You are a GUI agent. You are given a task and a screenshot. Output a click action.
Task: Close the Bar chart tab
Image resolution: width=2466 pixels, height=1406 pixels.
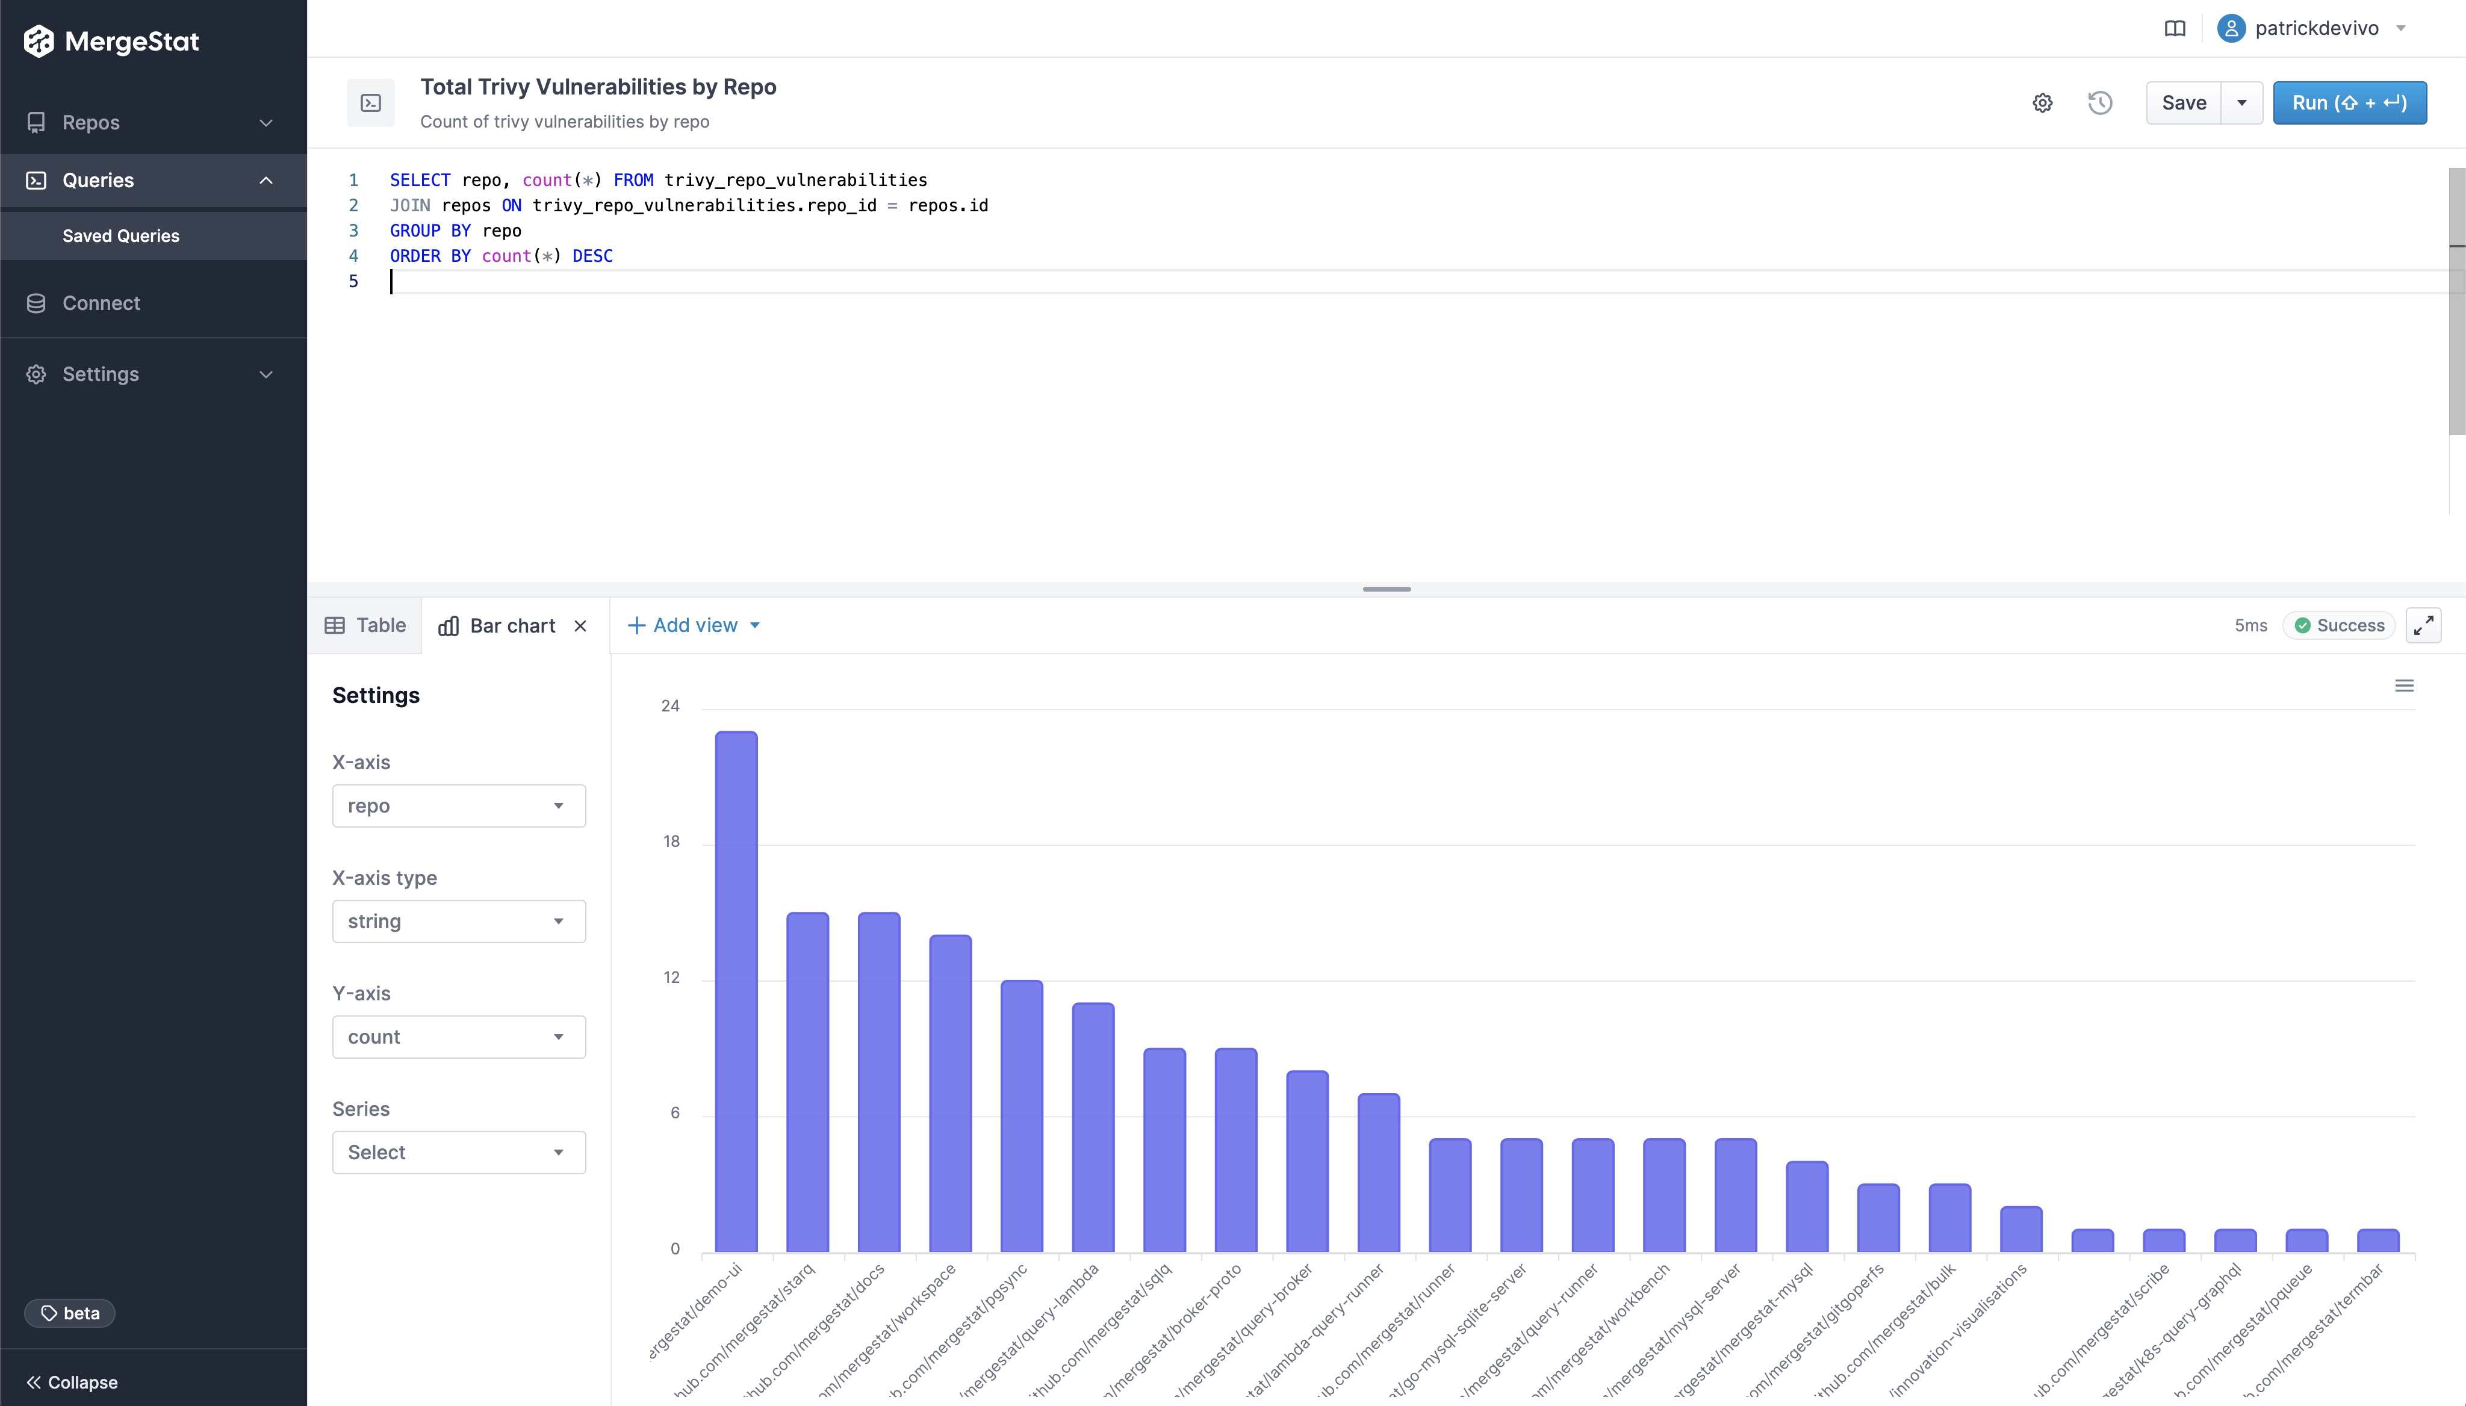click(x=580, y=626)
